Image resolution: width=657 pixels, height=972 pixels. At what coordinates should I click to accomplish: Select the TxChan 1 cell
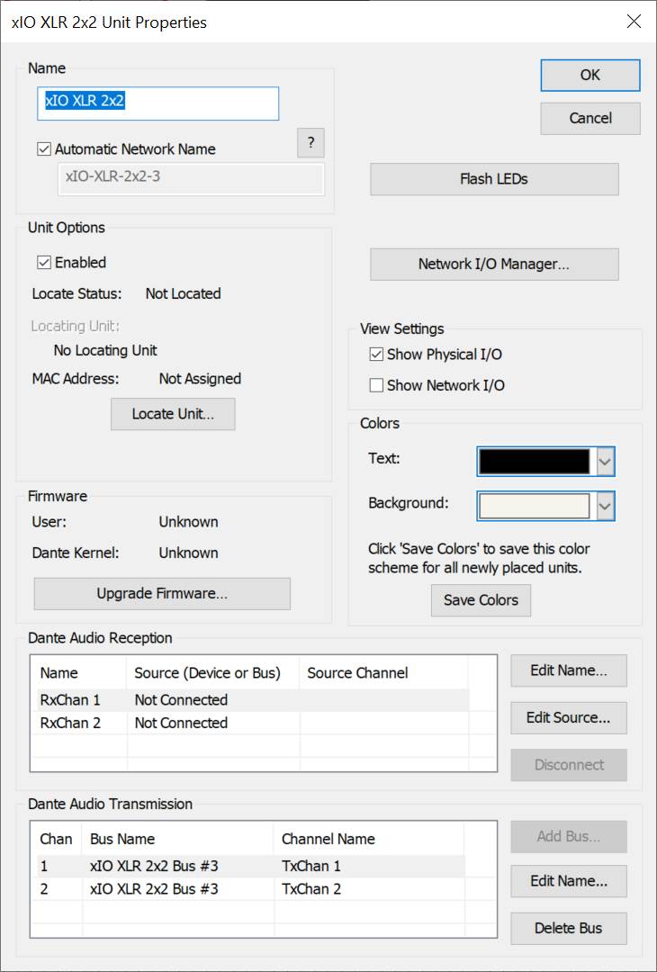(311, 866)
